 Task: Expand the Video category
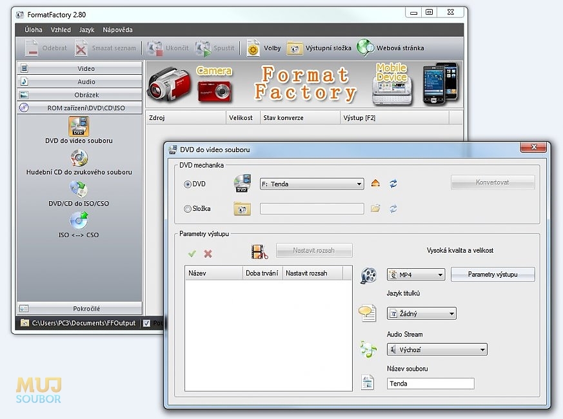(x=79, y=68)
